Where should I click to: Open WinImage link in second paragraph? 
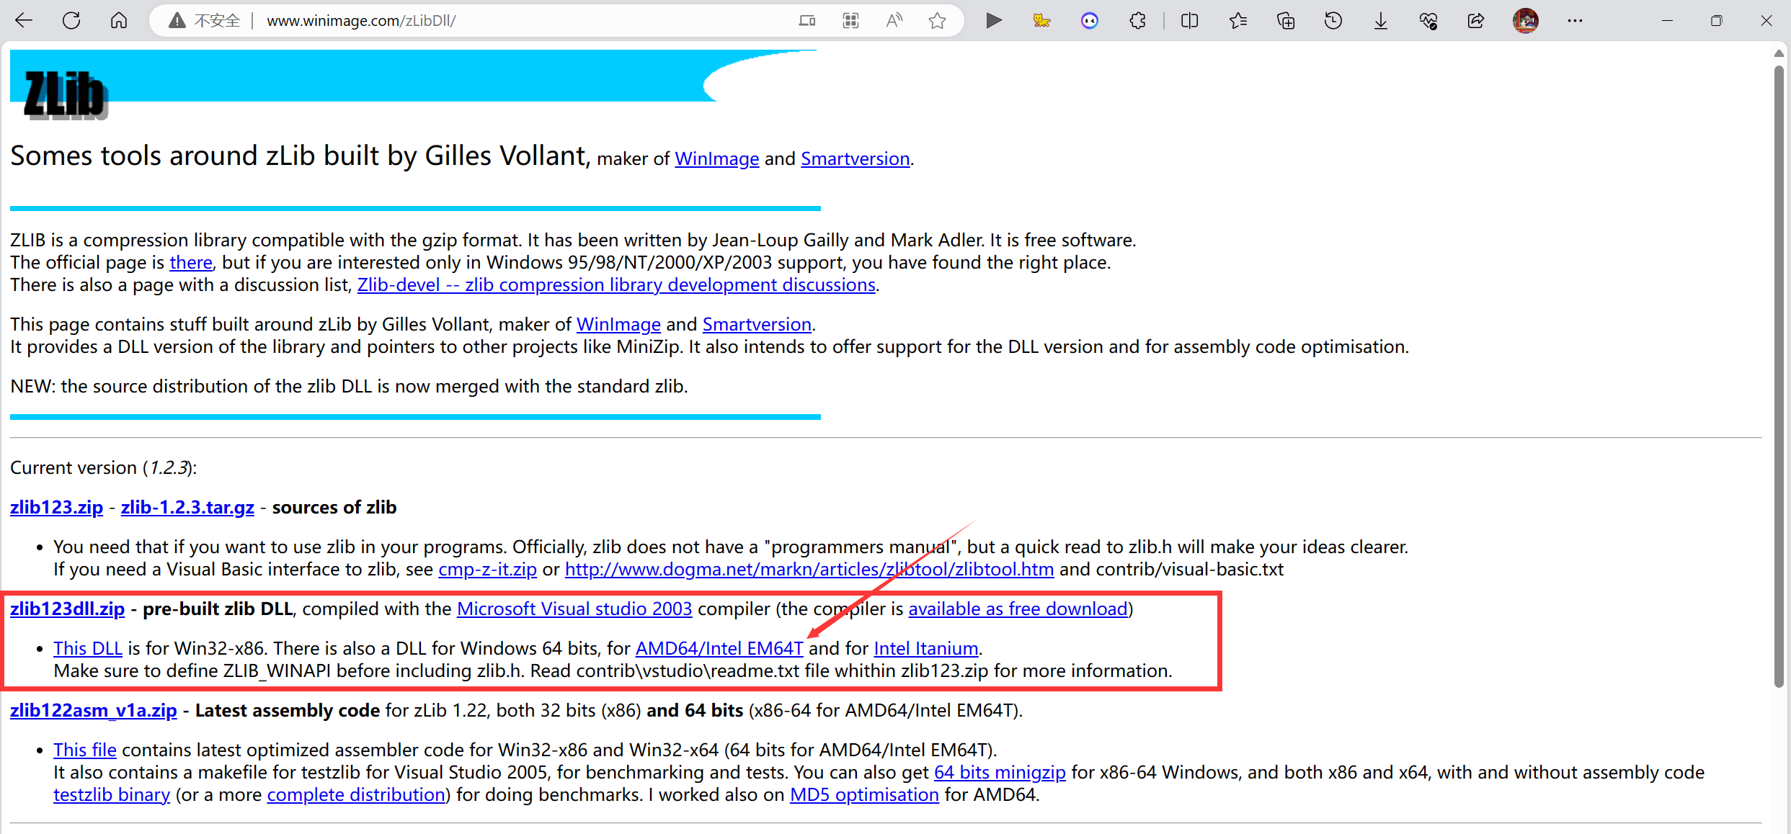coord(618,324)
